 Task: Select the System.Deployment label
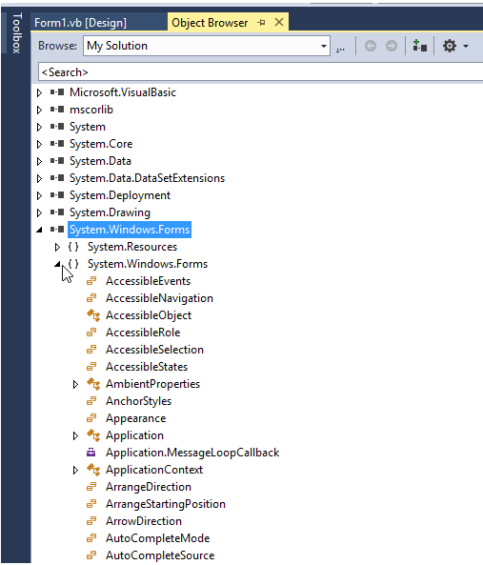[x=120, y=195]
